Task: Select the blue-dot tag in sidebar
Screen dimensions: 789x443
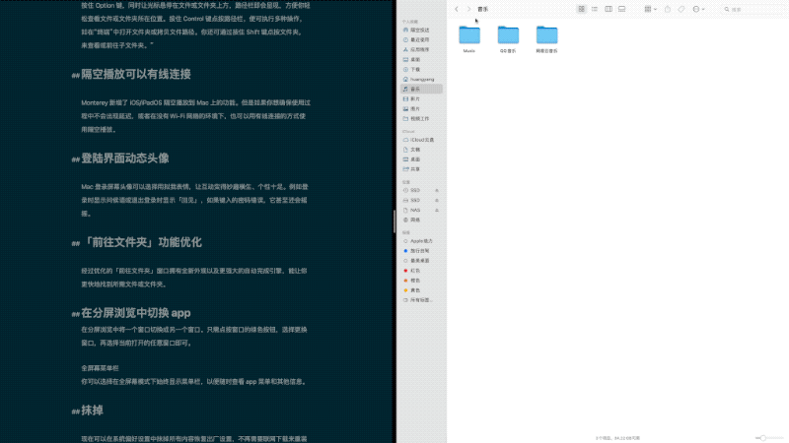Action: pos(421,251)
